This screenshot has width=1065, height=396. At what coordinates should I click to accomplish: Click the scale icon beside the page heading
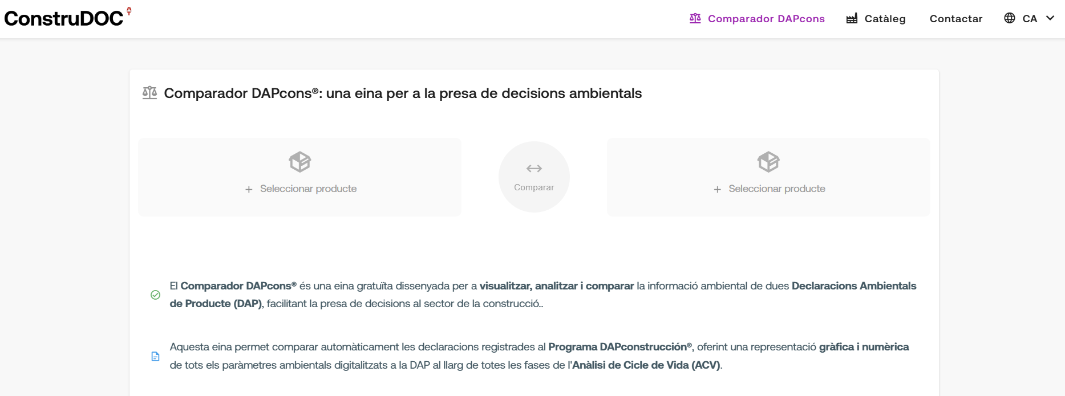click(x=149, y=93)
